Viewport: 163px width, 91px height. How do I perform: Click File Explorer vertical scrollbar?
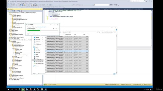[116, 53]
